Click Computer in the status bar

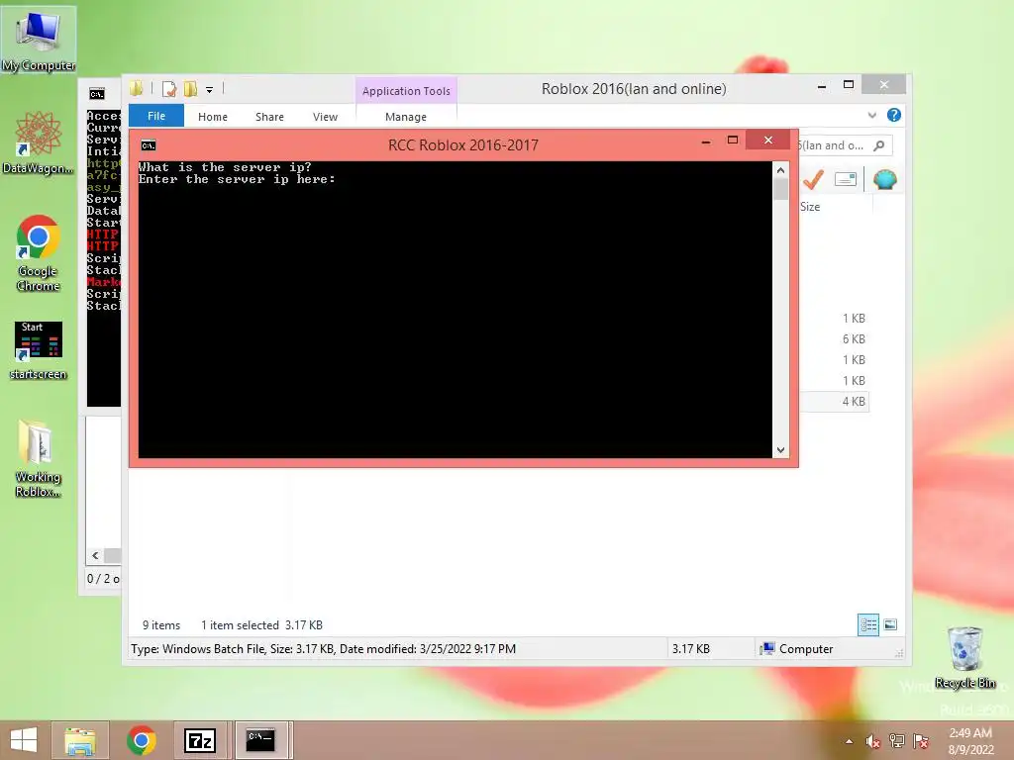pyautogui.click(x=797, y=649)
